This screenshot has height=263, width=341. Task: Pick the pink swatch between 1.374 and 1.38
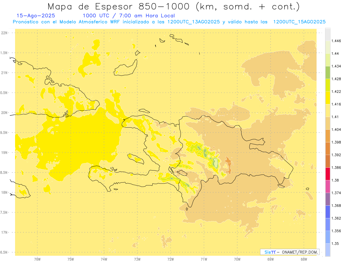point(328,186)
